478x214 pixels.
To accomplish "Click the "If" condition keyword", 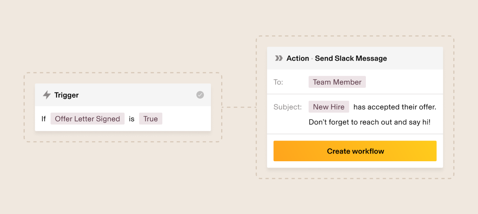I will (44, 119).
